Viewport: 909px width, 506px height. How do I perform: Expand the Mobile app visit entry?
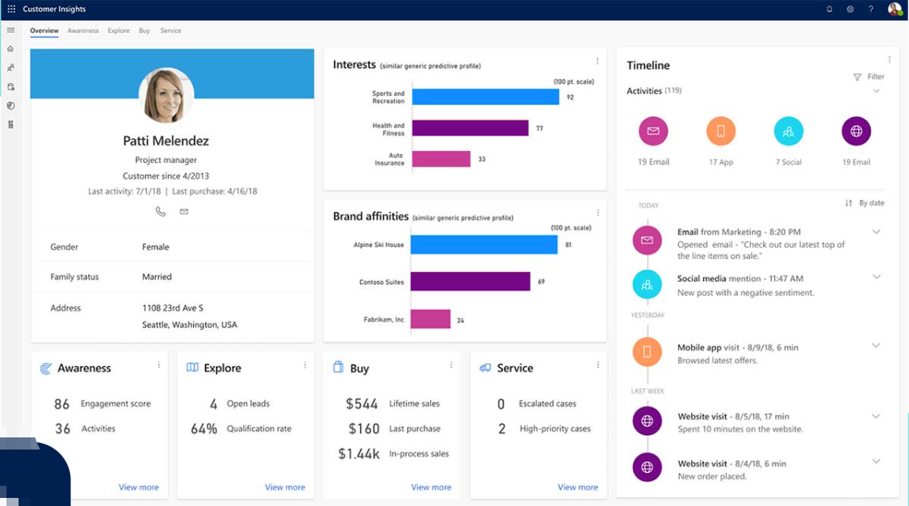coord(876,345)
